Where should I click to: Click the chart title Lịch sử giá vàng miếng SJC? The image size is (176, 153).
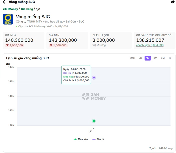28,58
